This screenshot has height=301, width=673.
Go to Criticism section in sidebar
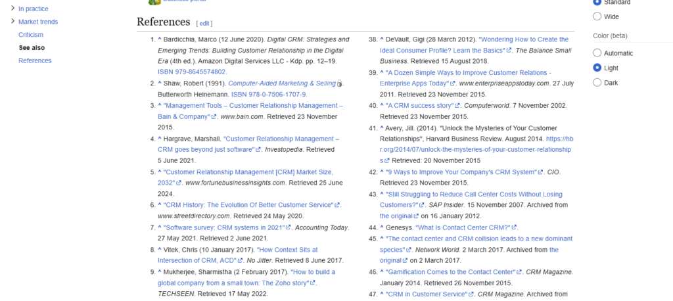30,34
